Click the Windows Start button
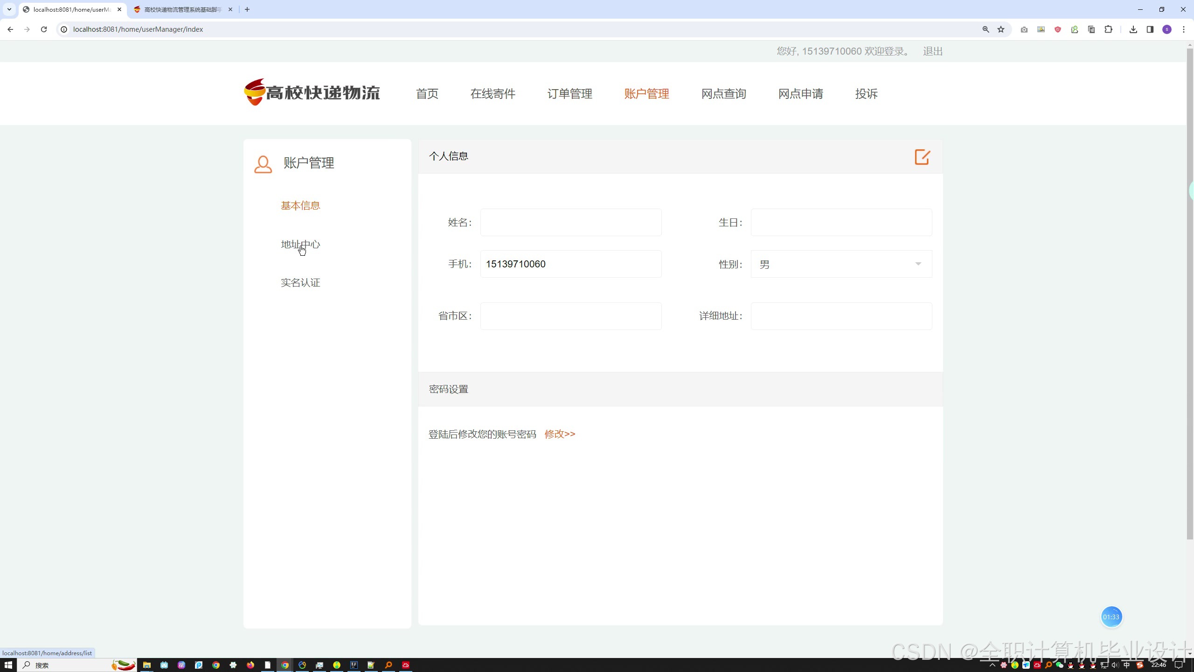Viewport: 1194px width, 672px height. [8, 665]
